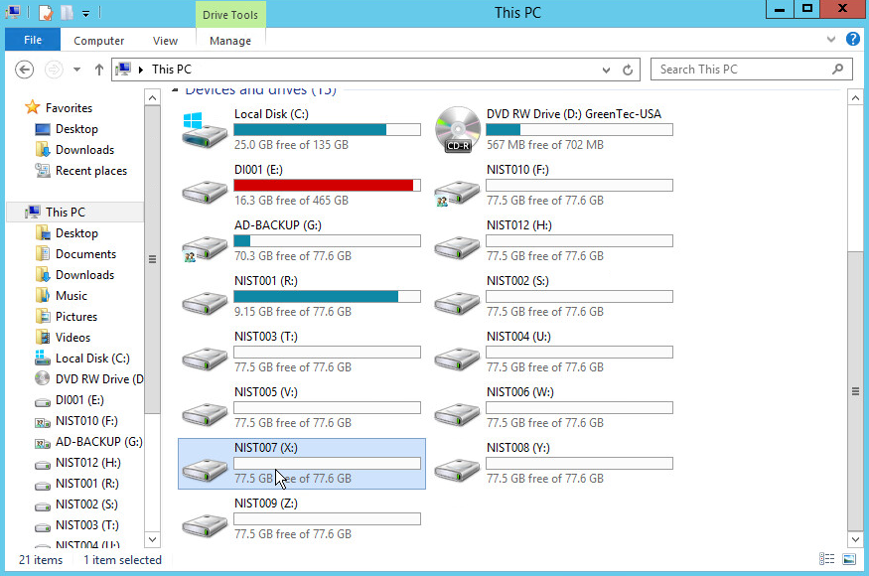Screen dimensions: 869x576
Task: Open the File menu tab
Action: tap(33, 41)
